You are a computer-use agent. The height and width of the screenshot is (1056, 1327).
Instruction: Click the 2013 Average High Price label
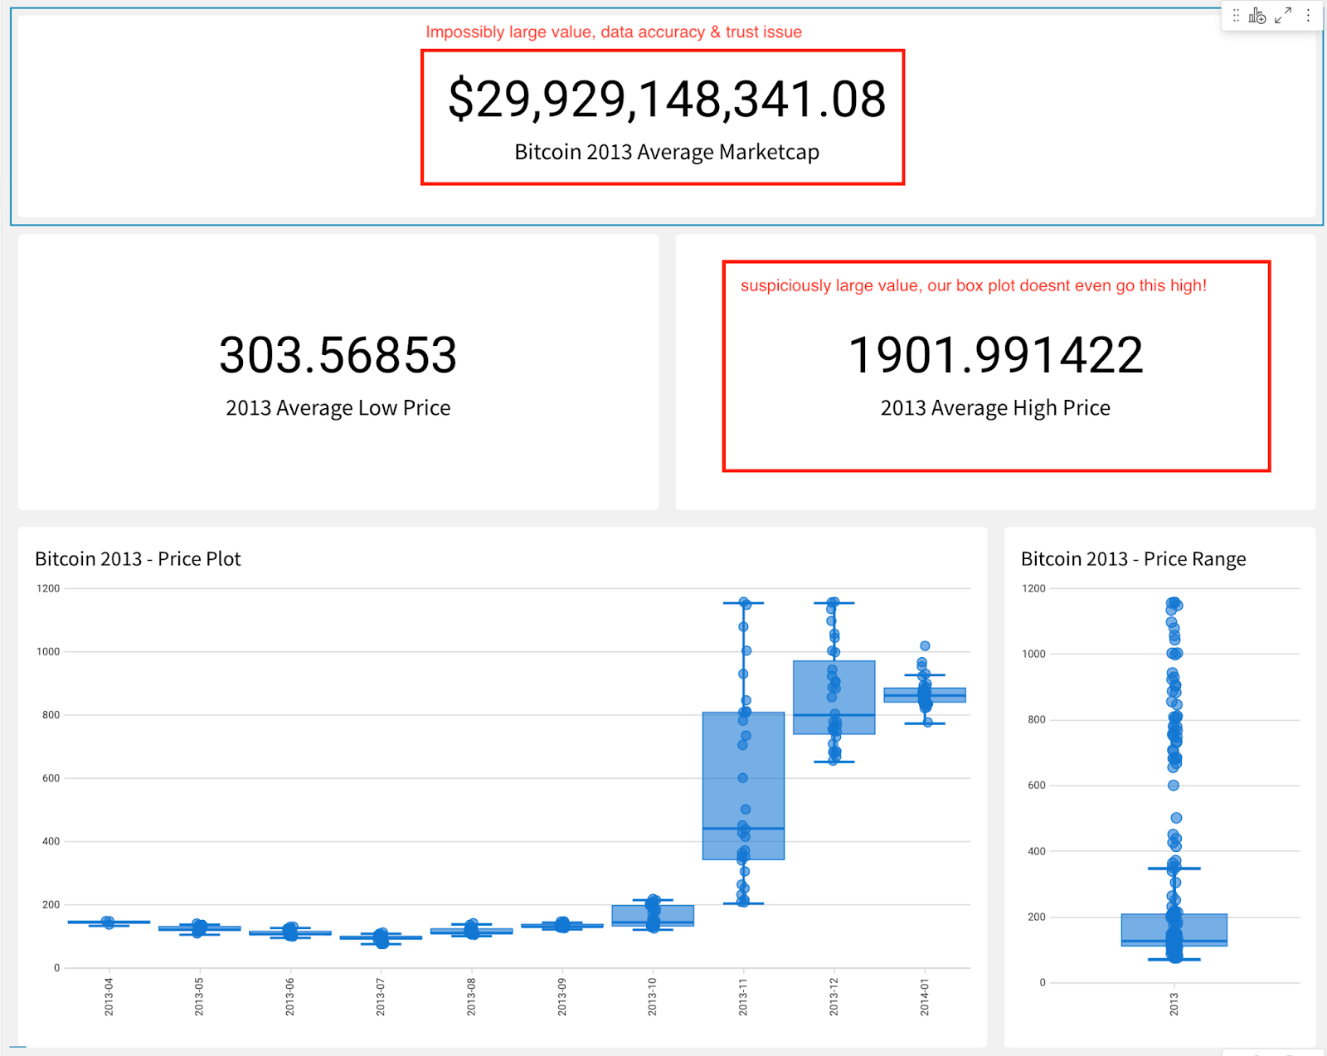pyautogui.click(x=995, y=408)
